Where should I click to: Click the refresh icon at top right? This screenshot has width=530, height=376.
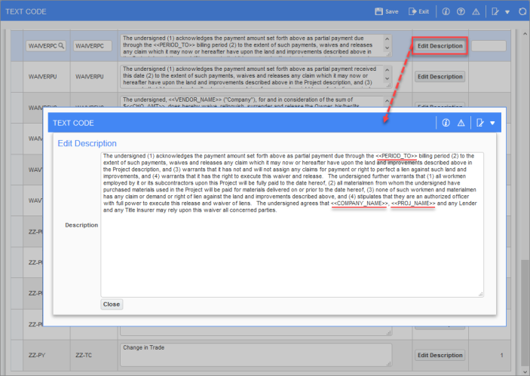522,12
